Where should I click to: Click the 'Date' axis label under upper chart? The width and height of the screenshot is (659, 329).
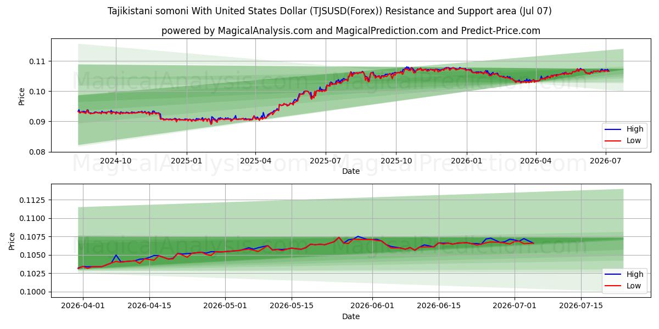coord(351,171)
